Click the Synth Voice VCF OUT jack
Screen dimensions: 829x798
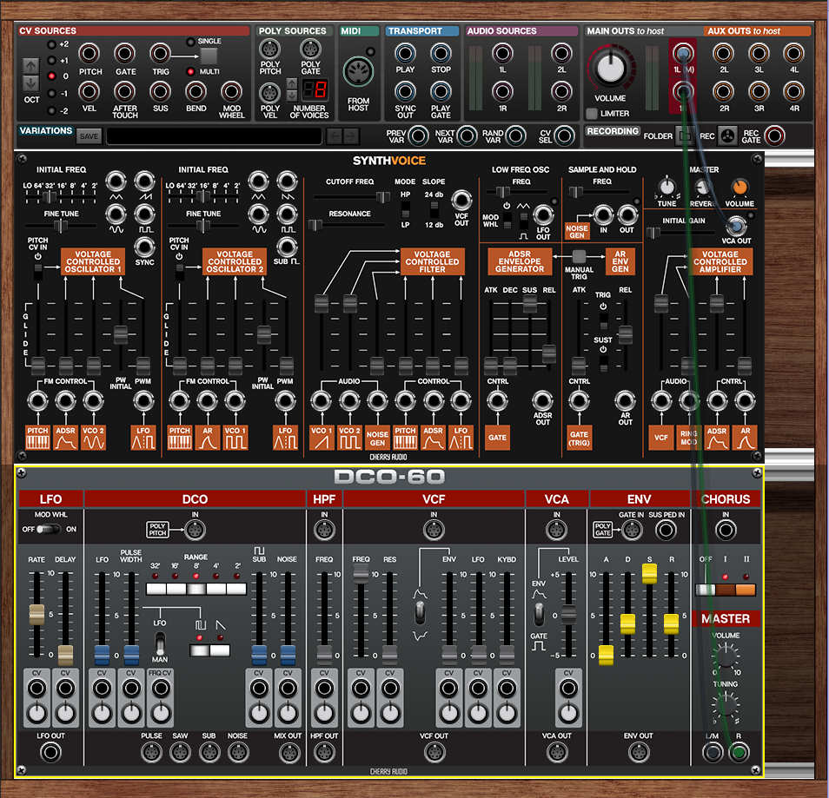461,201
